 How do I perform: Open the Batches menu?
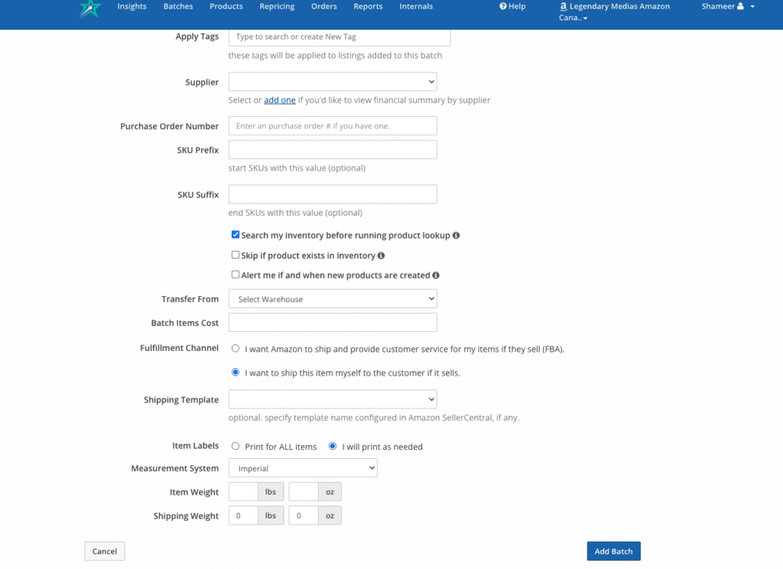[177, 6]
